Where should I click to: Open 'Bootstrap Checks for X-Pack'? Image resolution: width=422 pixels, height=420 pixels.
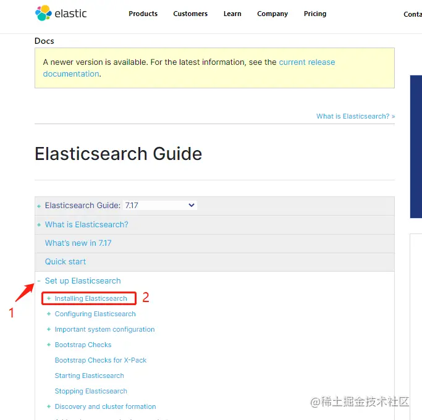(100, 360)
